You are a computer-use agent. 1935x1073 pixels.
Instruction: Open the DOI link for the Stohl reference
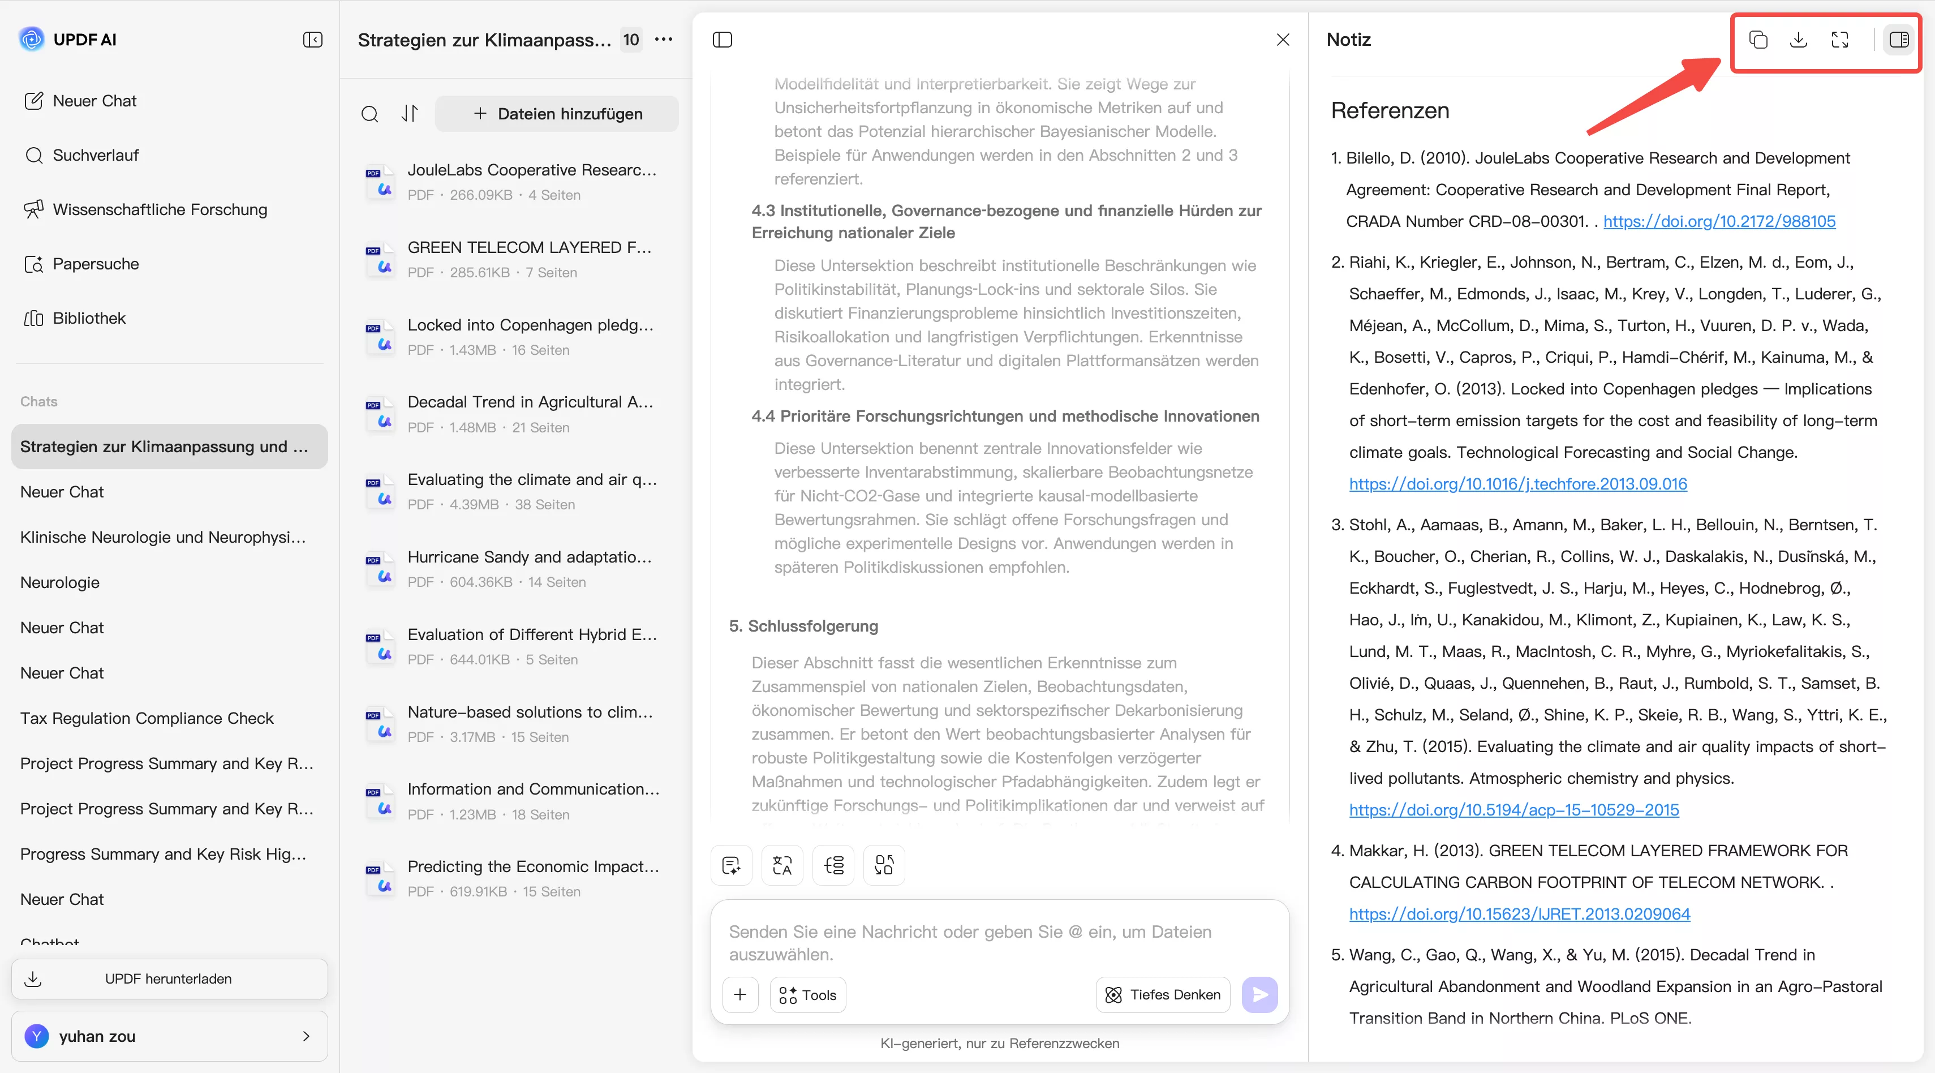pos(1513,809)
